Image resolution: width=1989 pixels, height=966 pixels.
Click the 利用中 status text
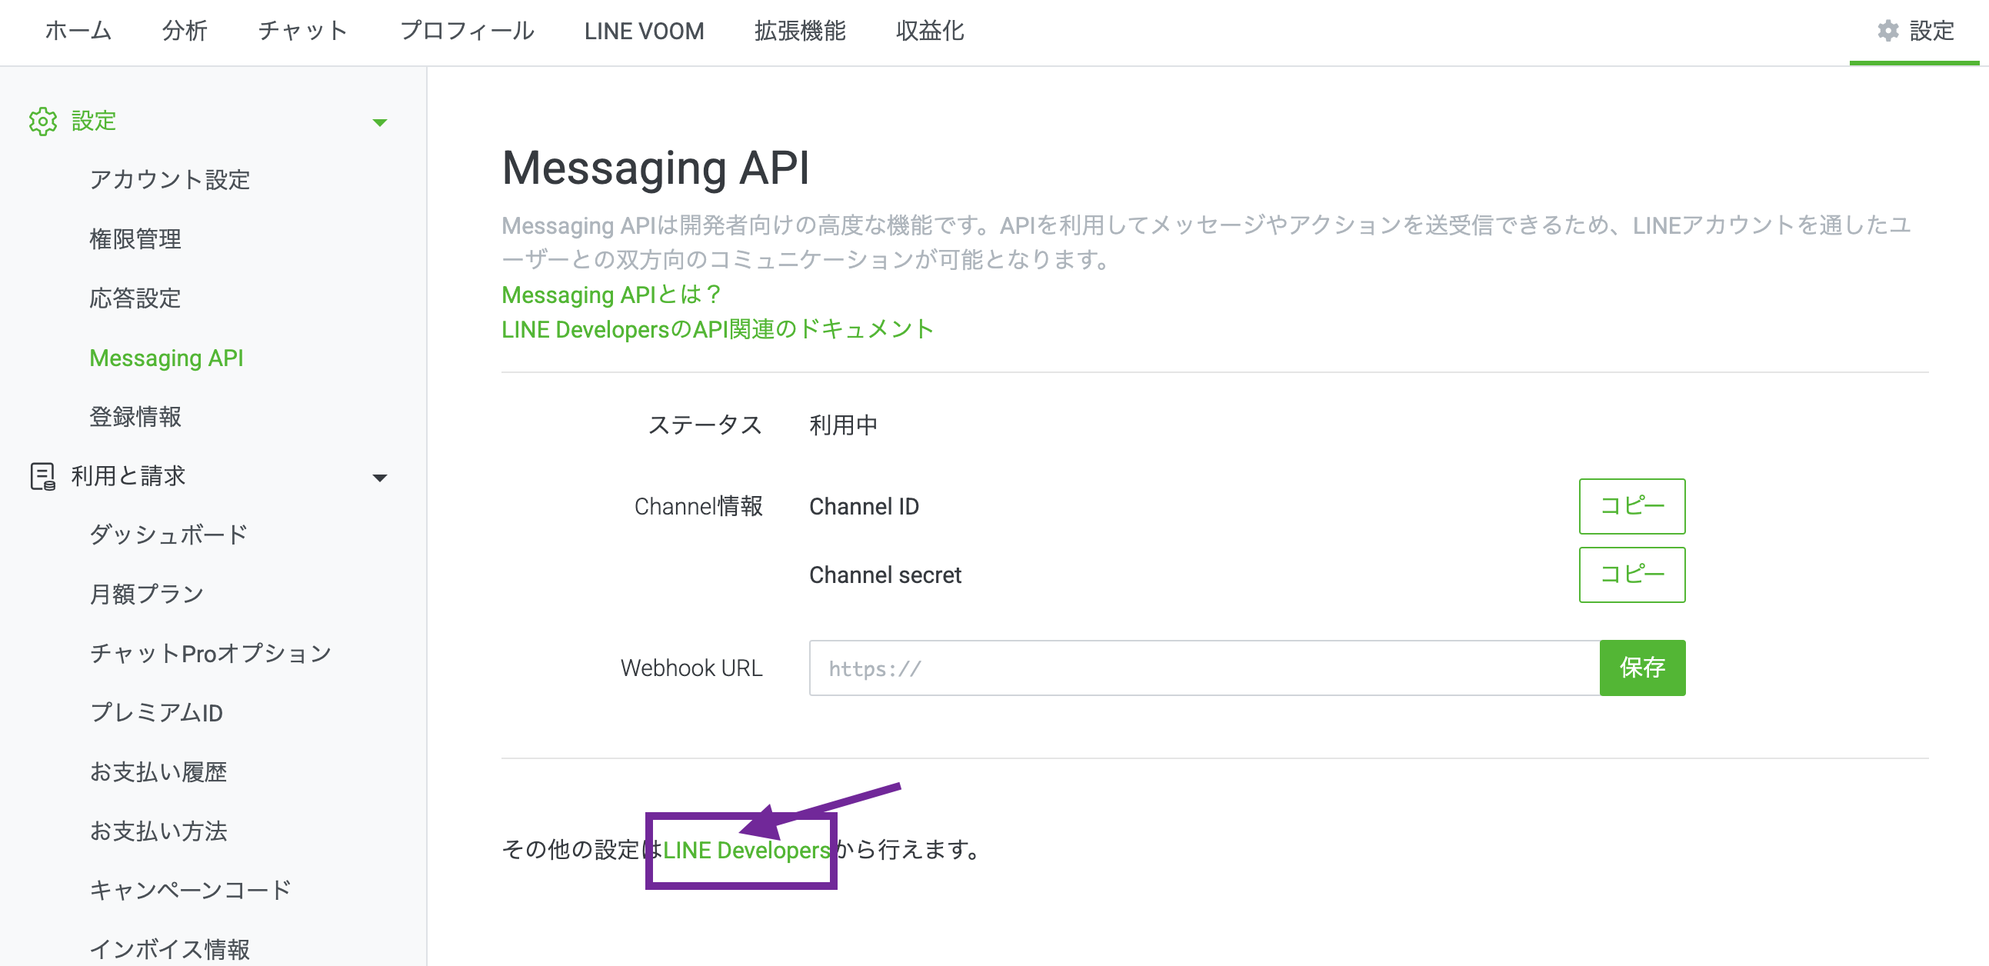[843, 425]
